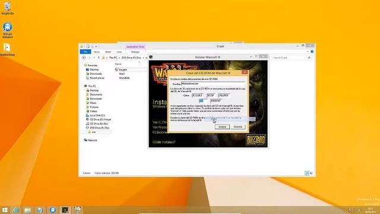Open the File tab in Explorer
This screenshot has height=214, width=380.
click(85, 52)
